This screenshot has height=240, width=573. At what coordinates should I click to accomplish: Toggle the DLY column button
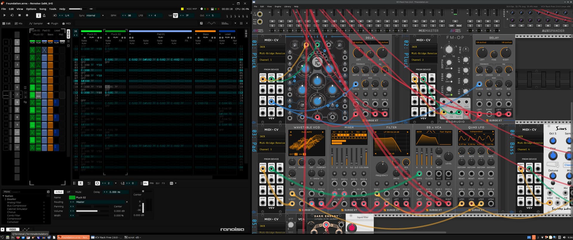pyautogui.click(x=158, y=183)
